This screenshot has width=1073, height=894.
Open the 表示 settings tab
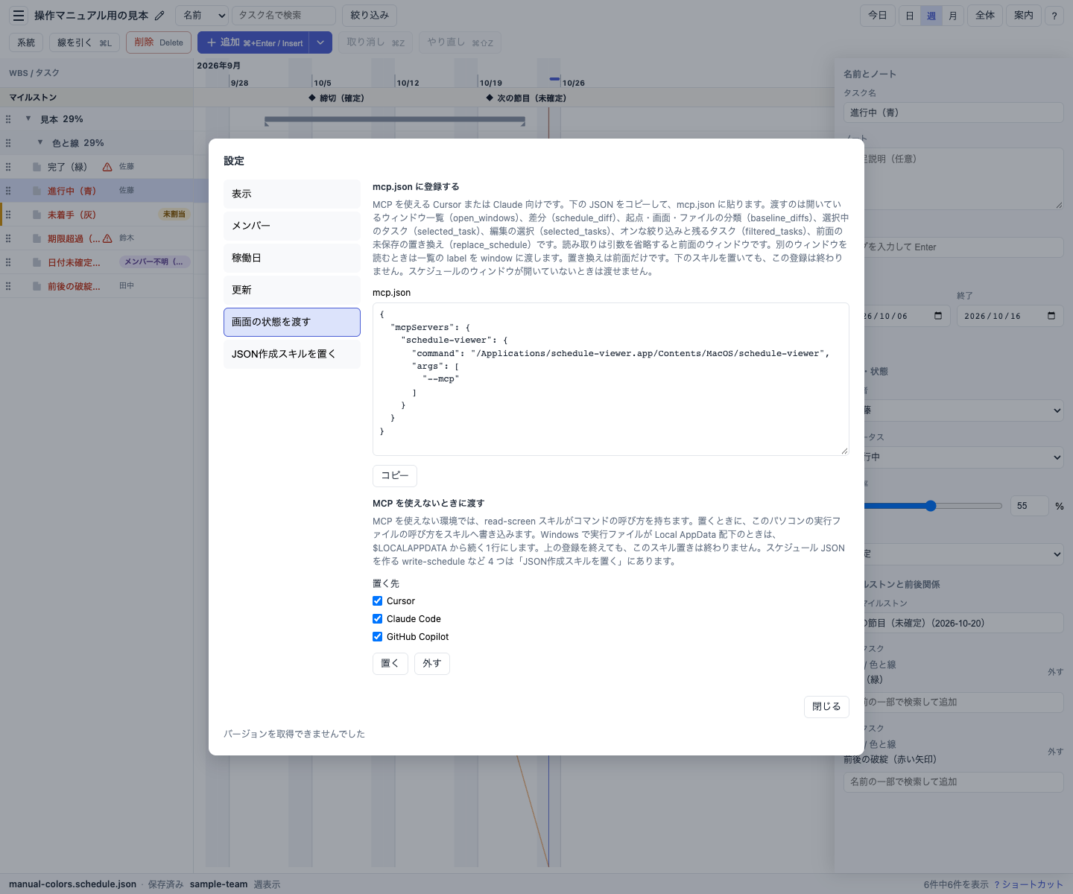(x=292, y=194)
